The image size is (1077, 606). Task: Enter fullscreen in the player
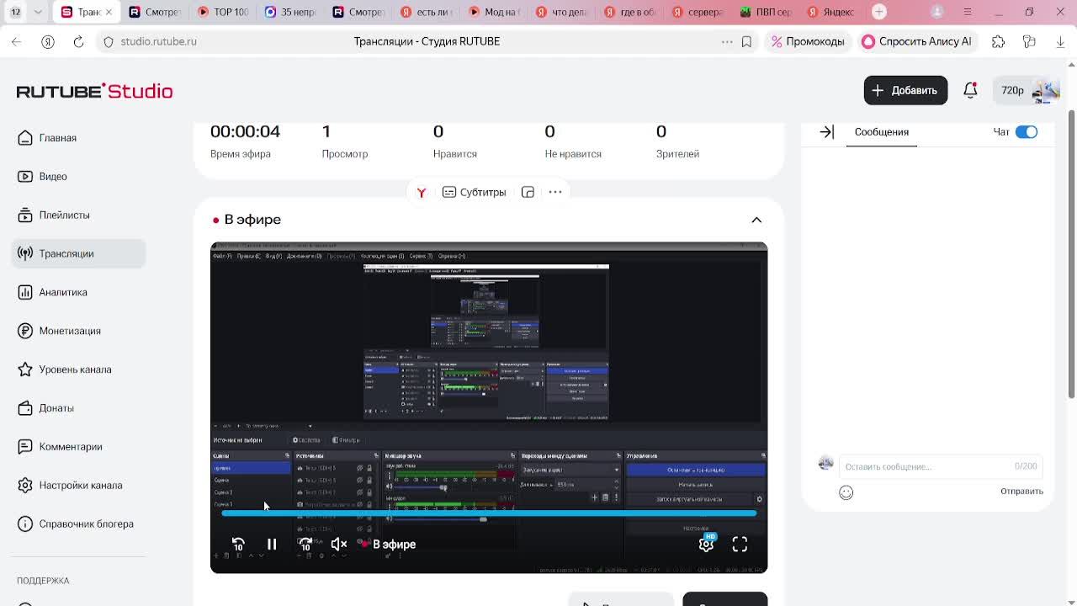[740, 545]
